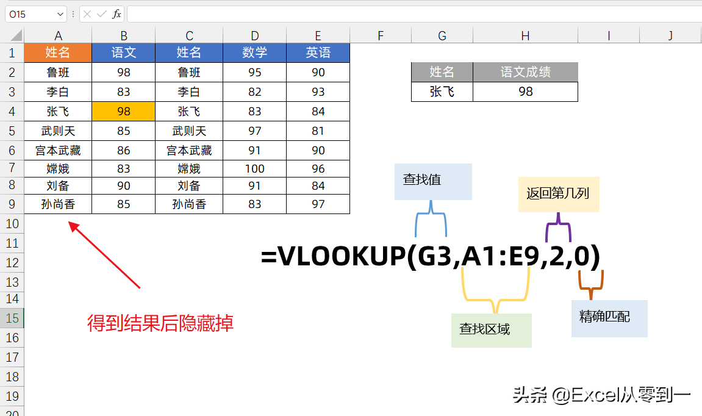Select cell G3 containing 张飞
This screenshot has height=416, width=702.
[442, 92]
